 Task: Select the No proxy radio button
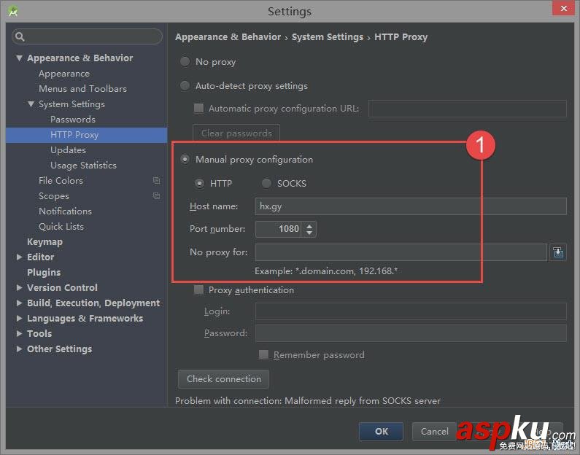[x=185, y=62]
